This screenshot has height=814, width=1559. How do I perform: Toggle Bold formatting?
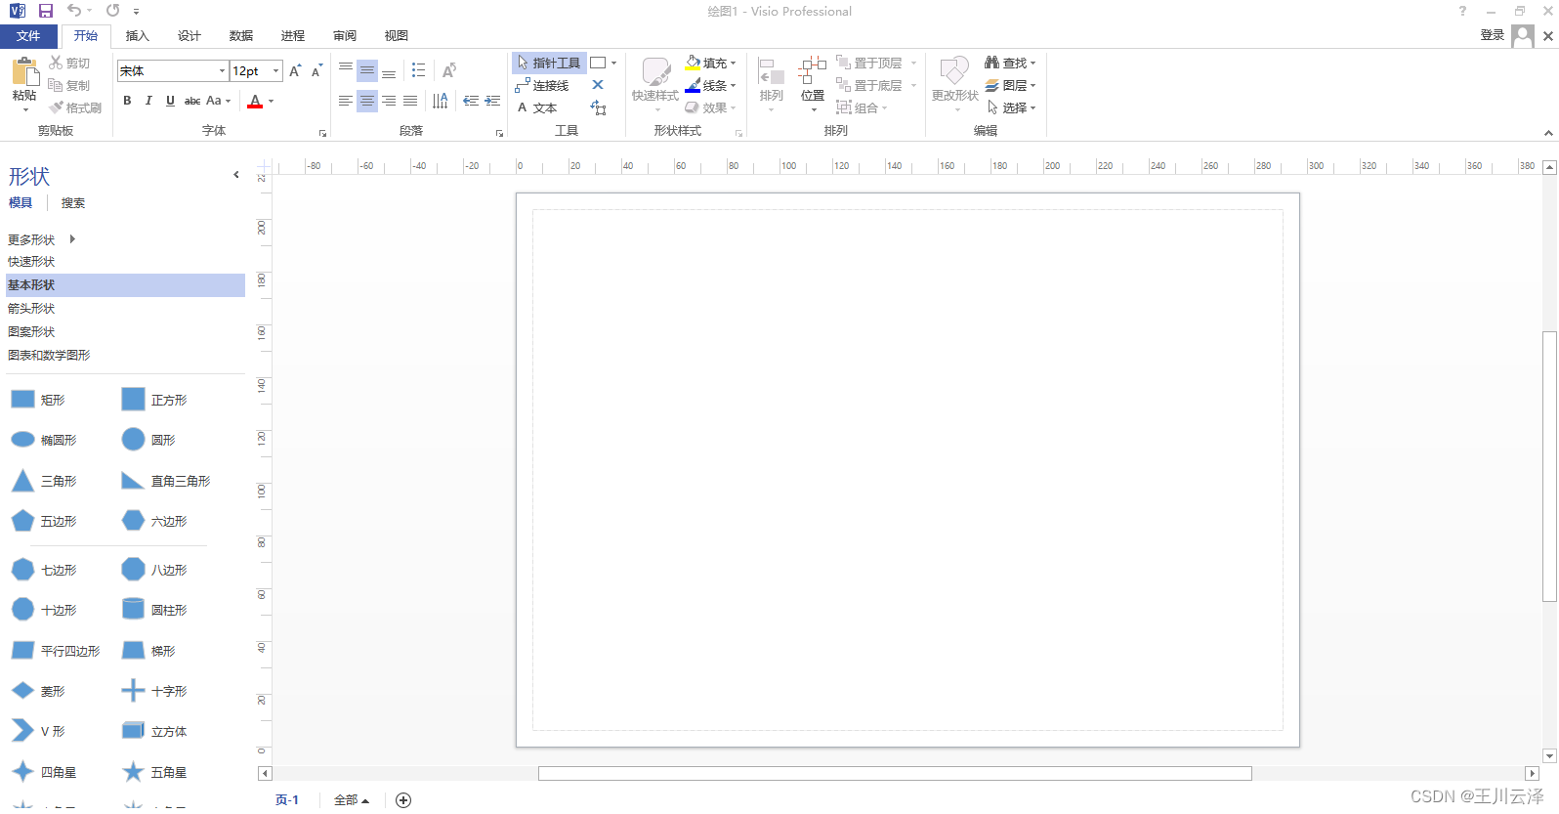click(x=127, y=101)
